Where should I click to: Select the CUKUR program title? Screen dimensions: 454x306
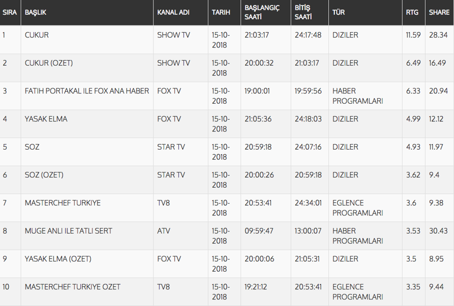37,35
